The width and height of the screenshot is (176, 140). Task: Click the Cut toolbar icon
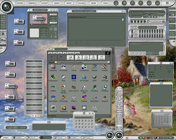[78, 57]
